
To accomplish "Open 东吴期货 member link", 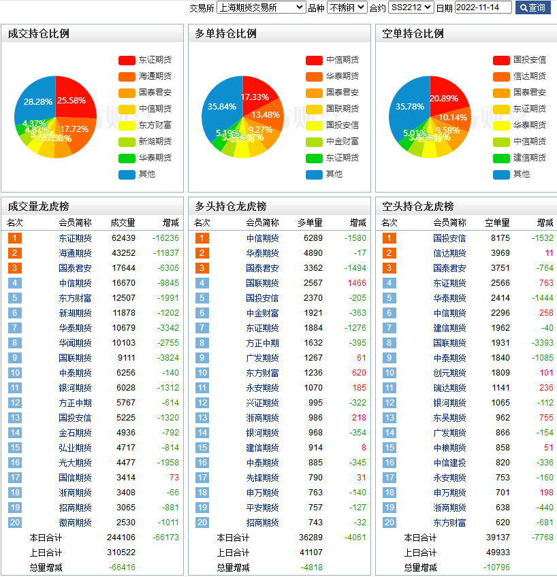I will [x=449, y=418].
